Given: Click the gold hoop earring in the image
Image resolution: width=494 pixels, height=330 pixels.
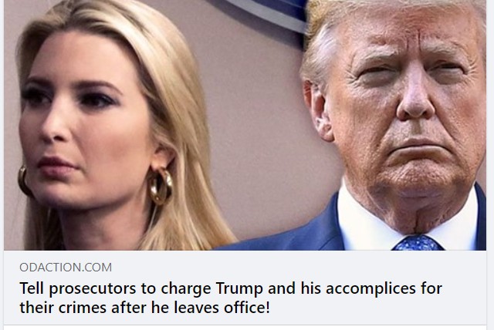Looking at the screenshot, I should click(x=160, y=186).
